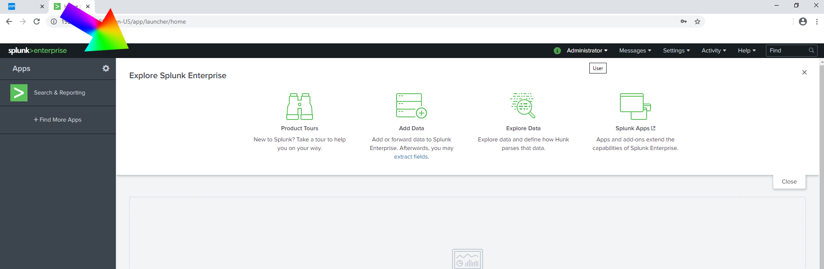Expand the Messages dropdown menu

pos(635,50)
